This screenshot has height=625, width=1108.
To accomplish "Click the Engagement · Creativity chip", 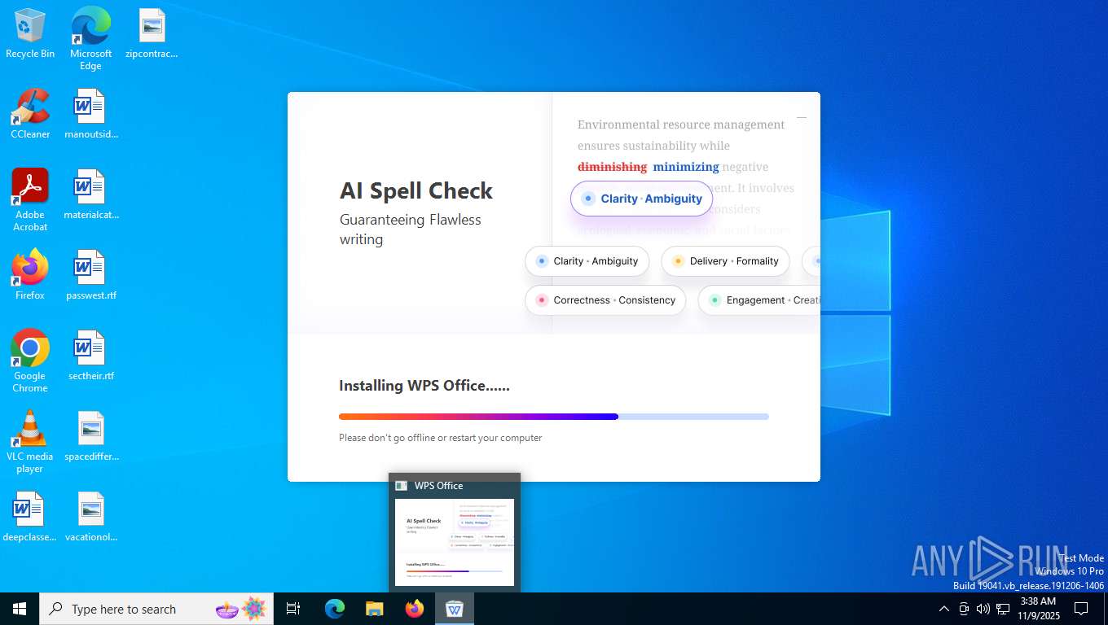I will (759, 300).
